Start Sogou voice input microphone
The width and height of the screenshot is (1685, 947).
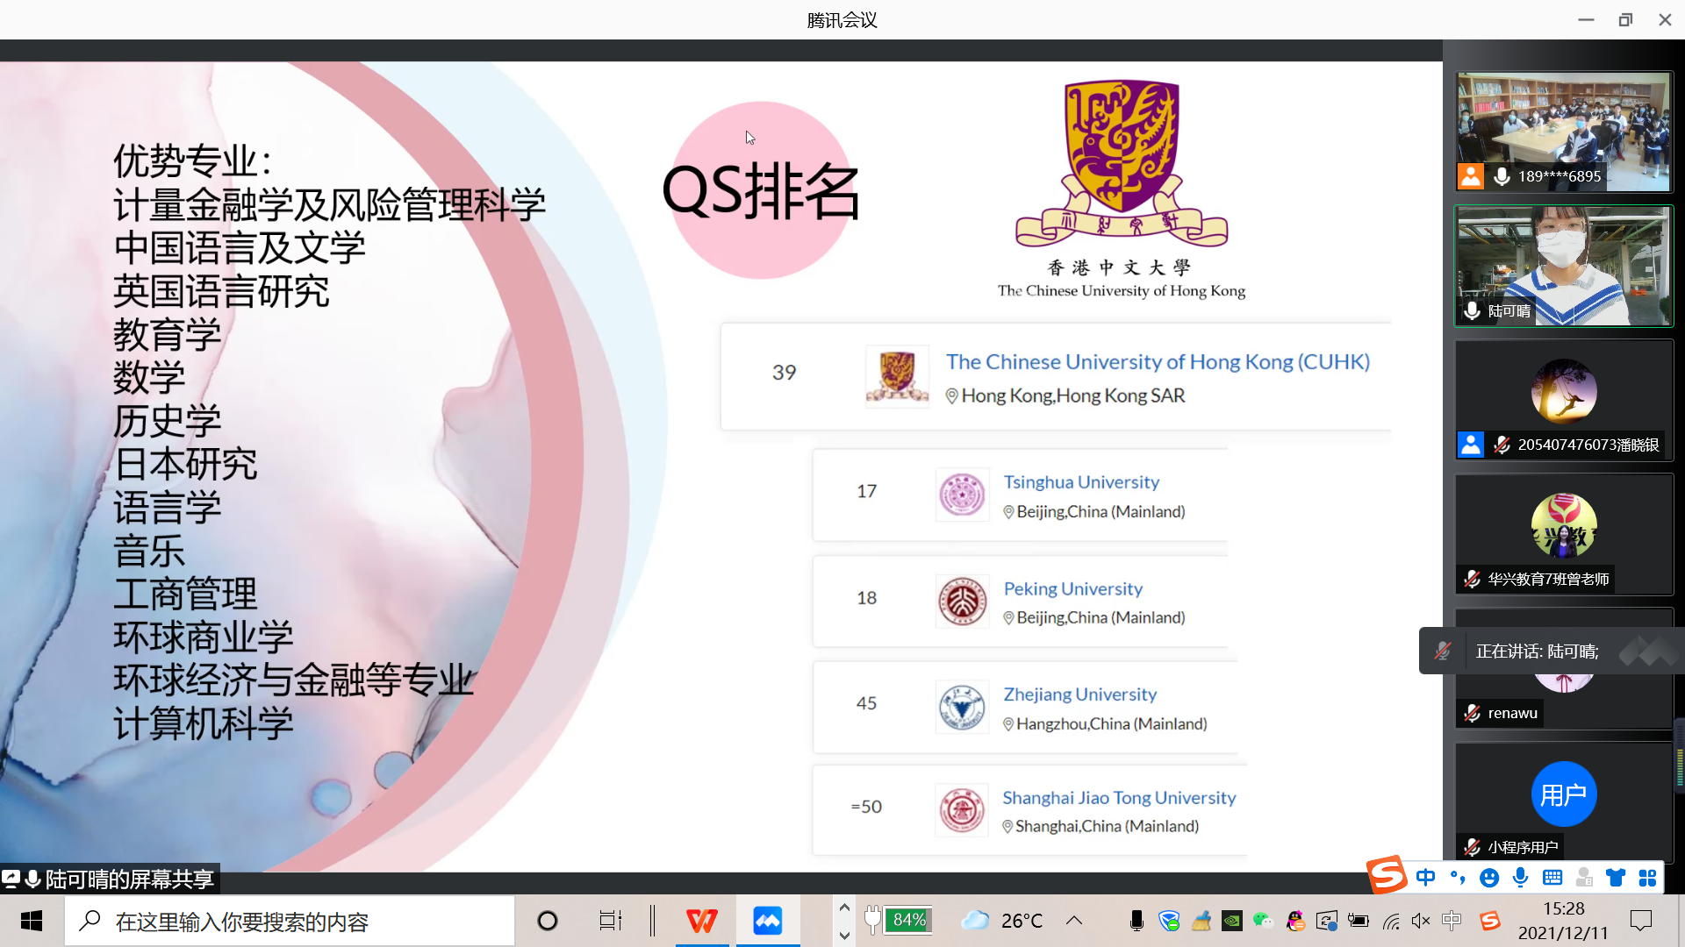point(1521,877)
